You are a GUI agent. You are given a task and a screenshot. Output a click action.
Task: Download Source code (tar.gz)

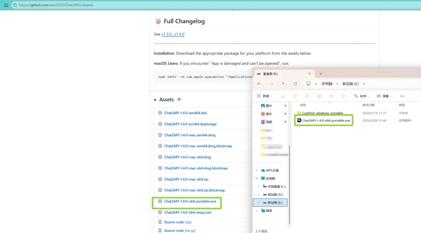click(180, 230)
